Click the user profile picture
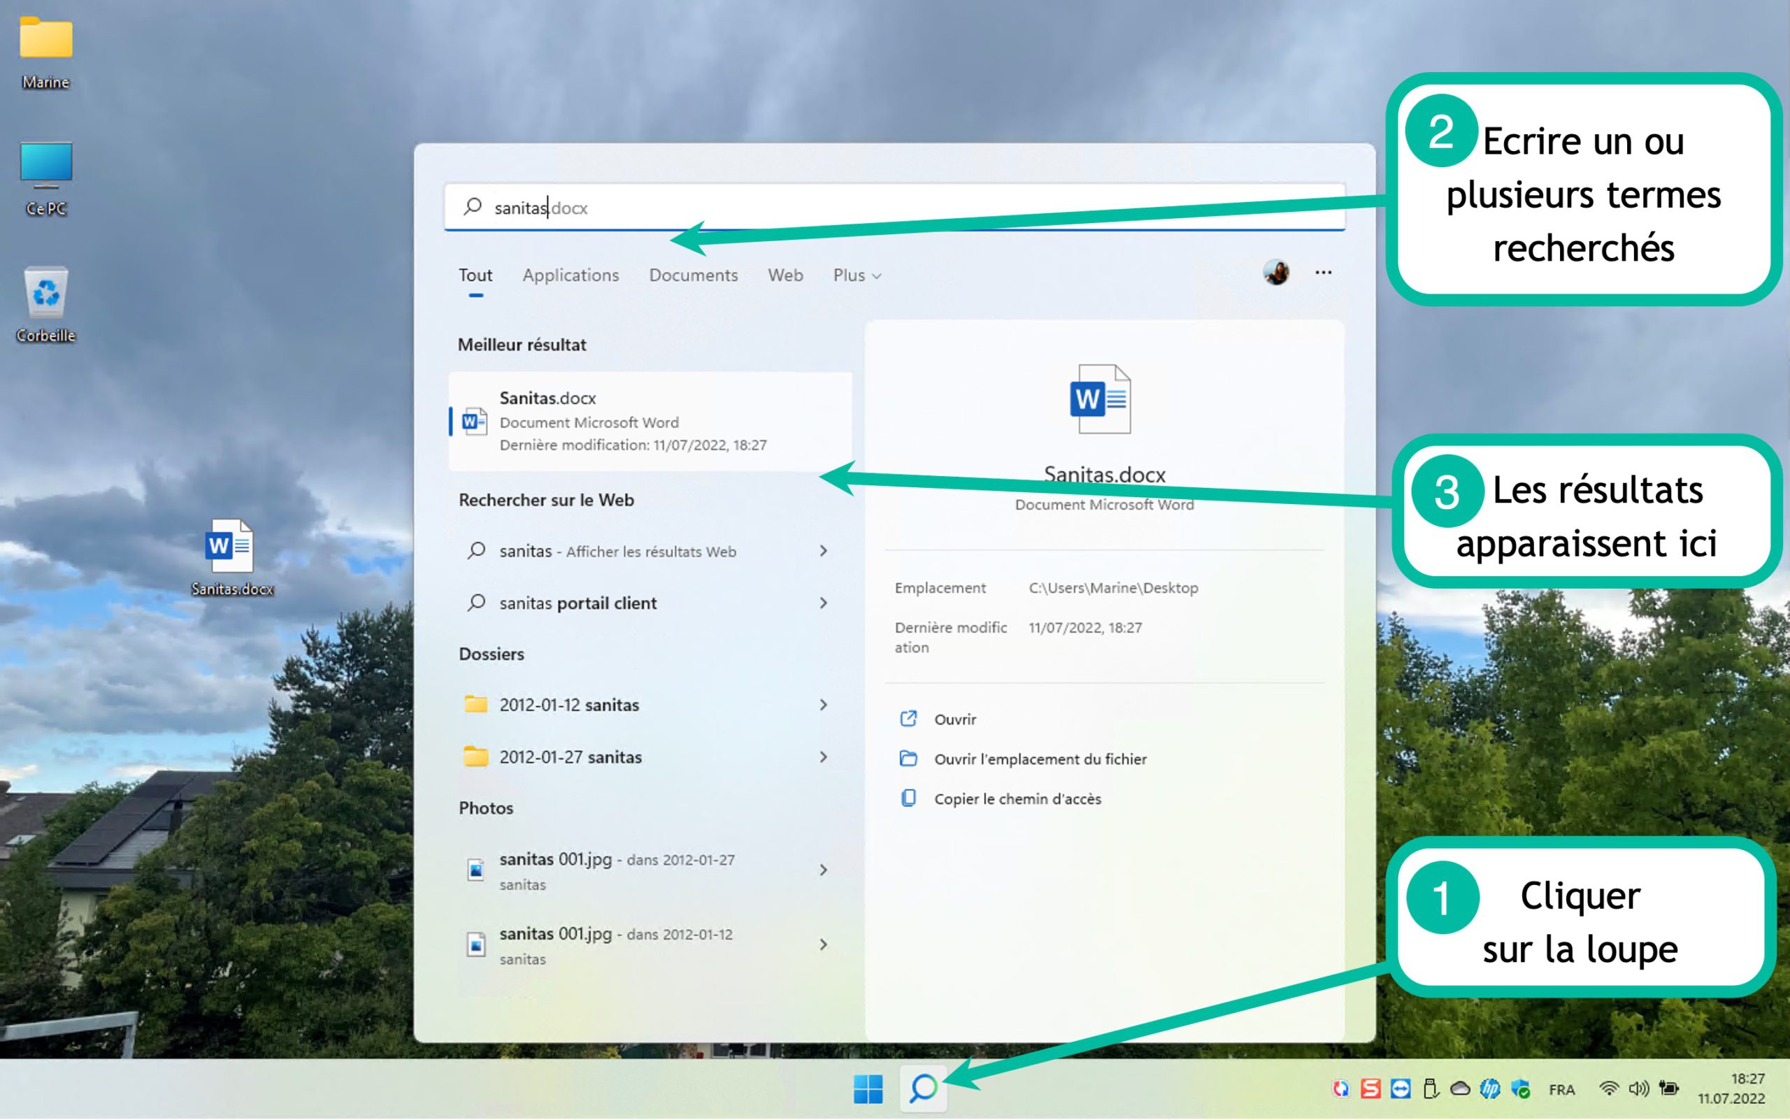1790x1120 pixels. tap(1276, 273)
